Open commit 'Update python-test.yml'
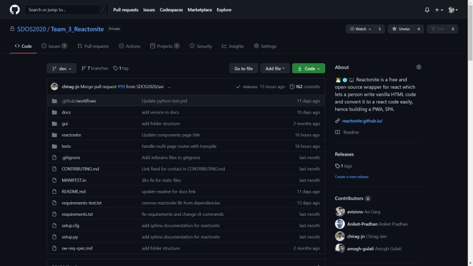The height and width of the screenshot is (266, 473). point(164,101)
